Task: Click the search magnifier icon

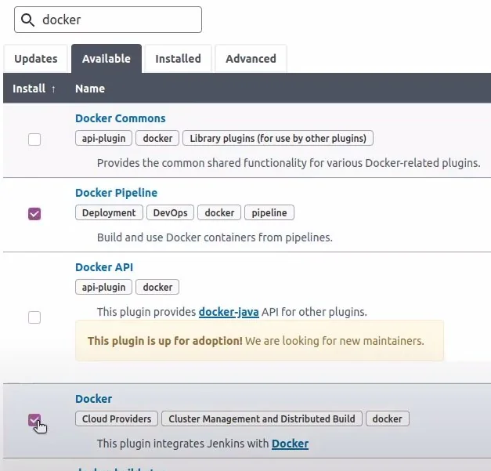Action: [27, 20]
